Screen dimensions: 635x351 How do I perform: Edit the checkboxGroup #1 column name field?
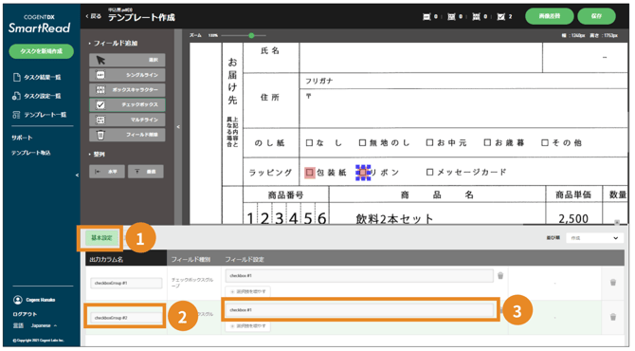point(126,283)
